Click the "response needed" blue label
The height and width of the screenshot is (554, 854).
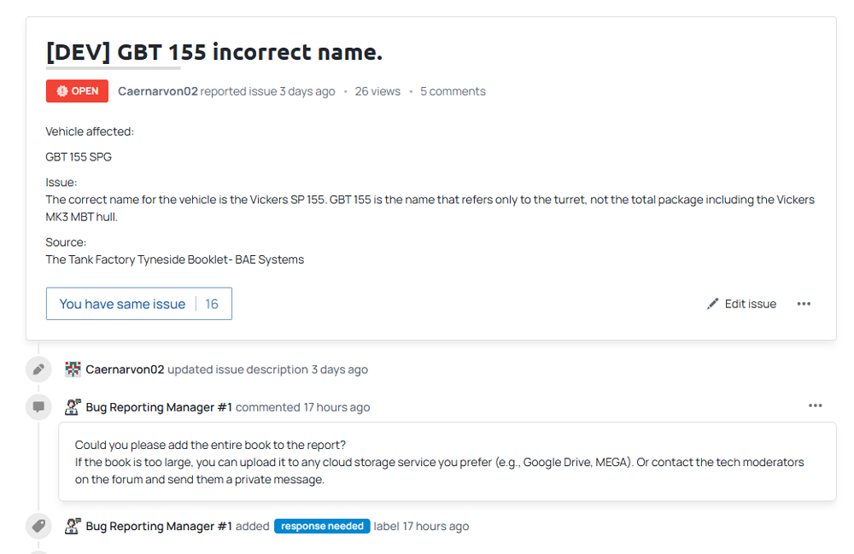click(x=322, y=527)
